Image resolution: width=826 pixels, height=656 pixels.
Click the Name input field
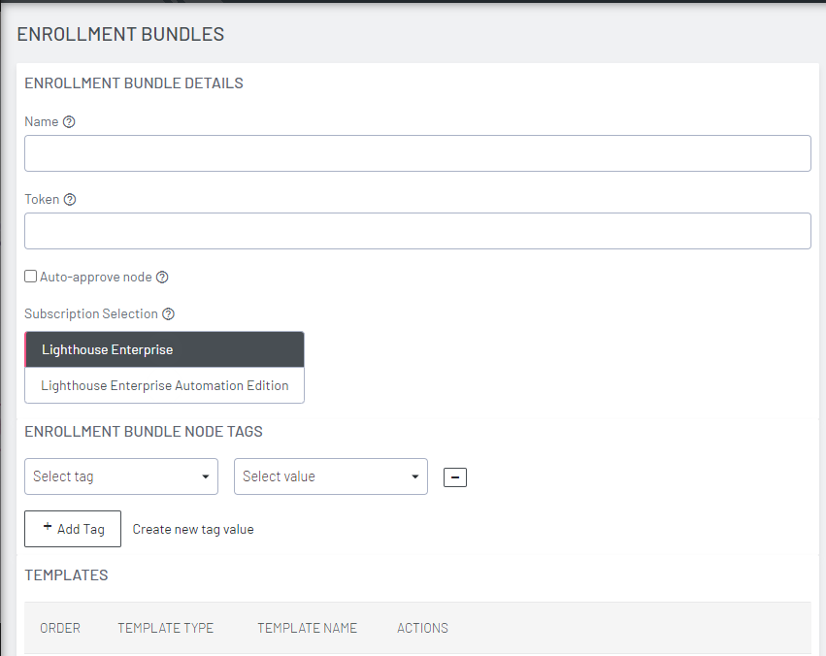417,152
